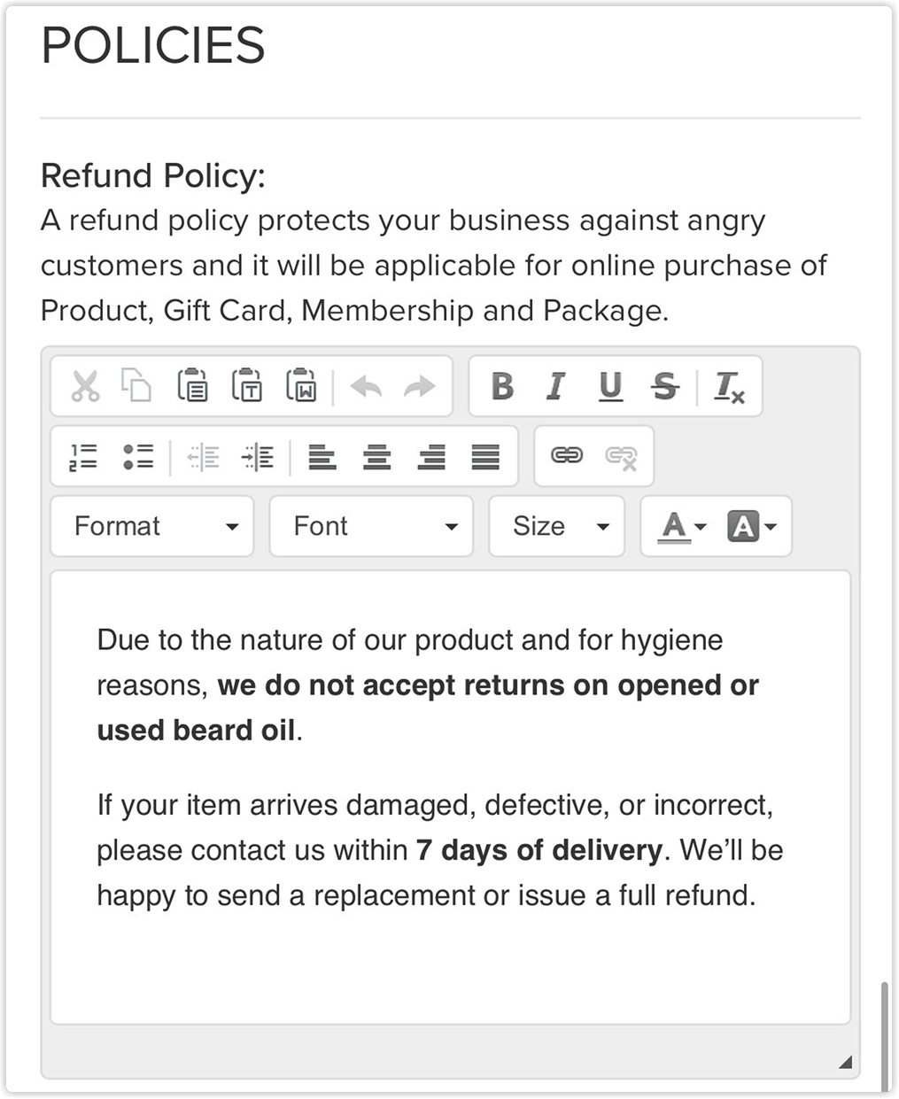Image resolution: width=899 pixels, height=1099 pixels.
Task: Click the Remove Format icon
Action: (730, 387)
